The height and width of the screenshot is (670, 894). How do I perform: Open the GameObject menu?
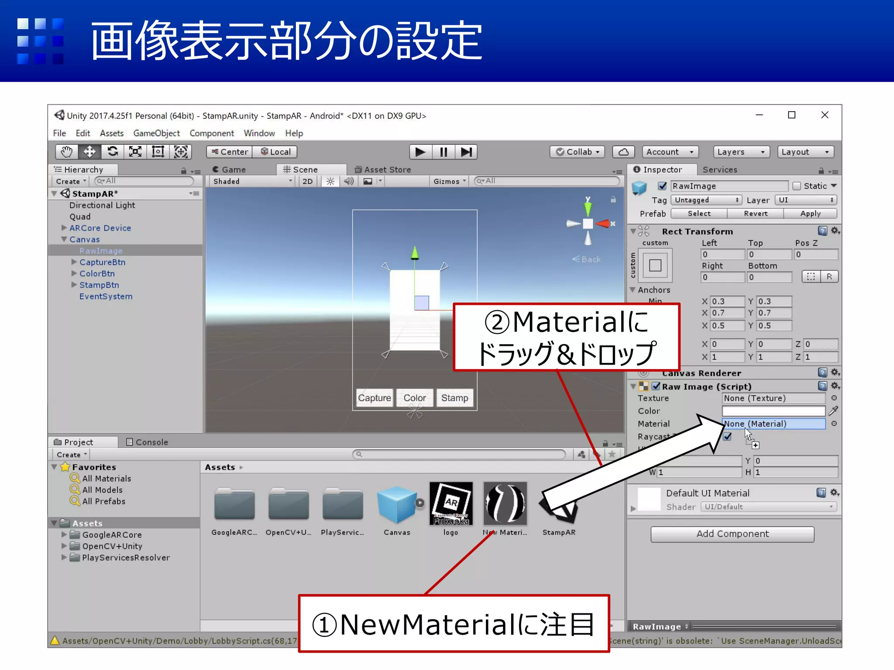click(156, 133)
